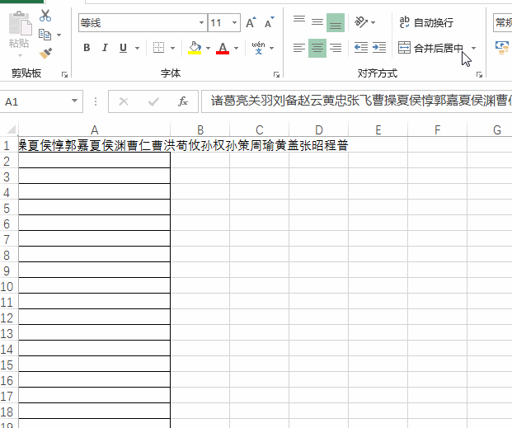Toggle center horizontal alignment
512x428 pixels.
(x=317, y=48)
